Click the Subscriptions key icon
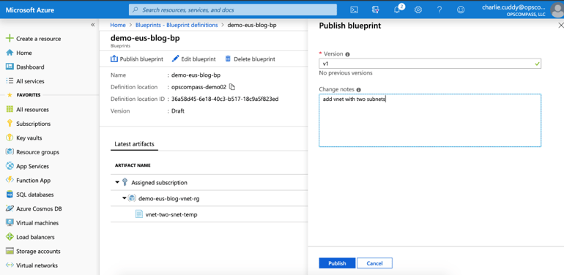 point(10,124)
